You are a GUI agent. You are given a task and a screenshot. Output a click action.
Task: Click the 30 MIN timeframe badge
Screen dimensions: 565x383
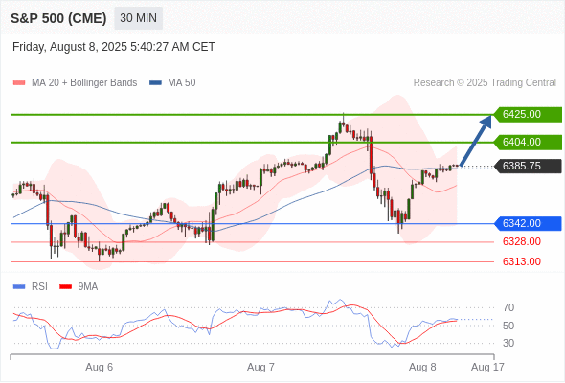pos(138,18)
